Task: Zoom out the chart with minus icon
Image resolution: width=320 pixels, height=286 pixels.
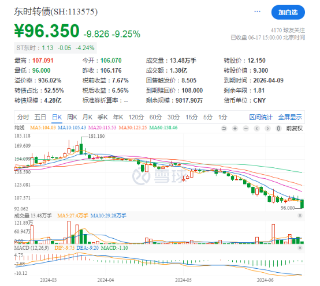Action: [x=246, y=129]
